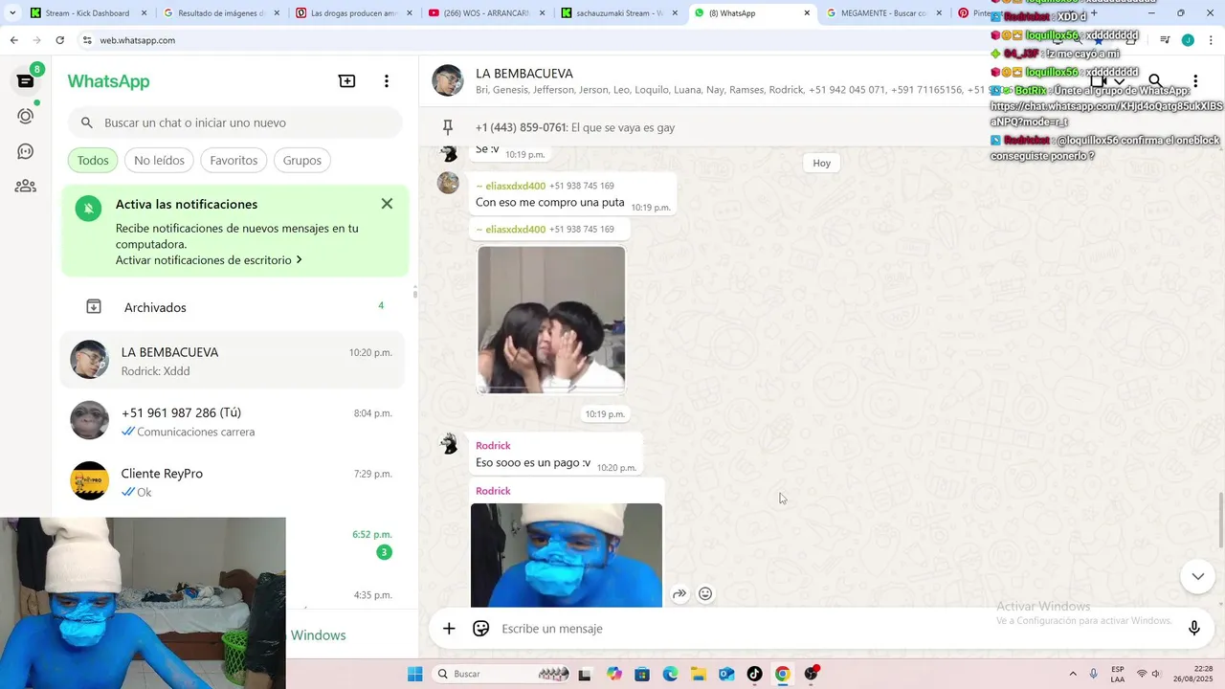Select the Todos filter chip

pos(93,160)
